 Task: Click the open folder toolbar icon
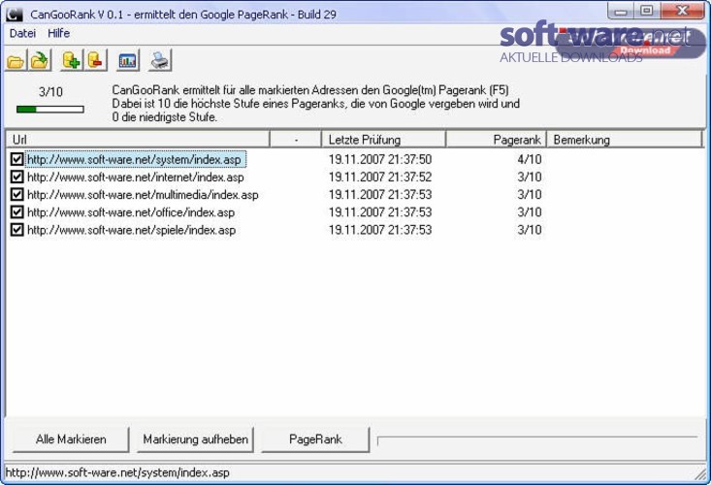coord(16,61)
